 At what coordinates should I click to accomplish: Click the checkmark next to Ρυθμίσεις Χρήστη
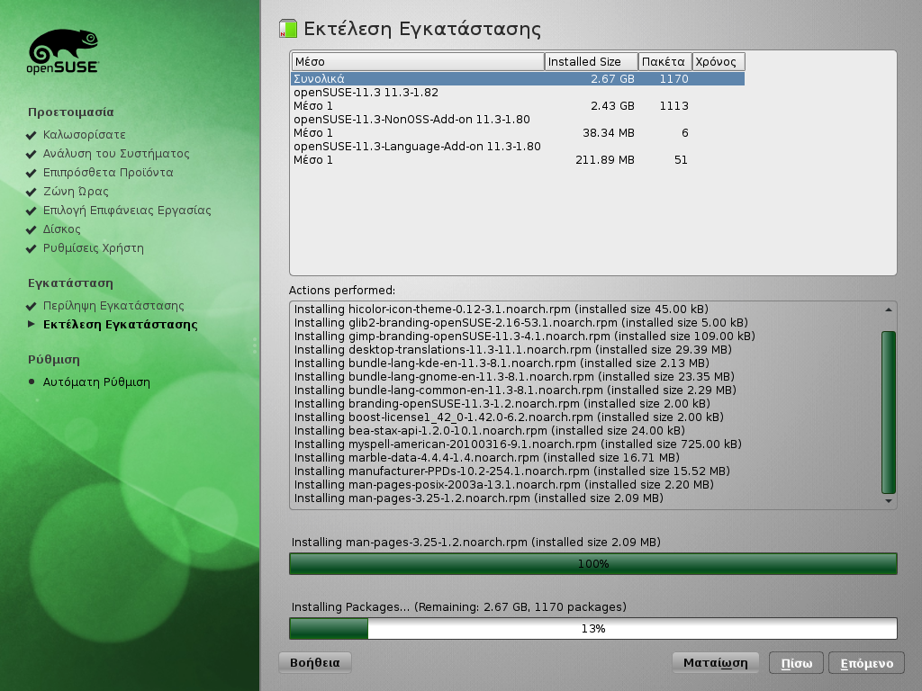tap(32, 248)
